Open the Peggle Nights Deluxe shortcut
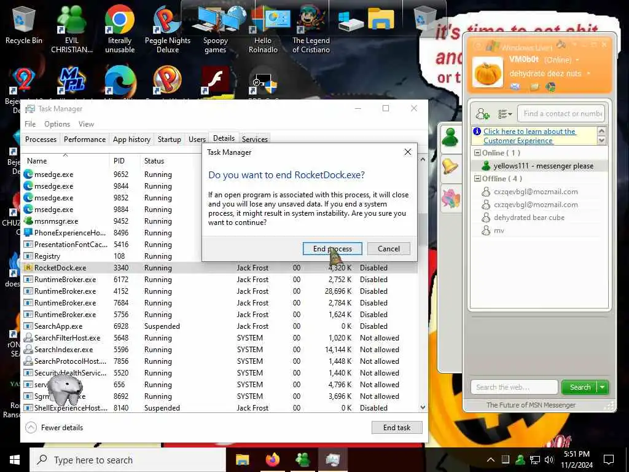Viewport: 629px width, 472px height. tap(167, 29)
